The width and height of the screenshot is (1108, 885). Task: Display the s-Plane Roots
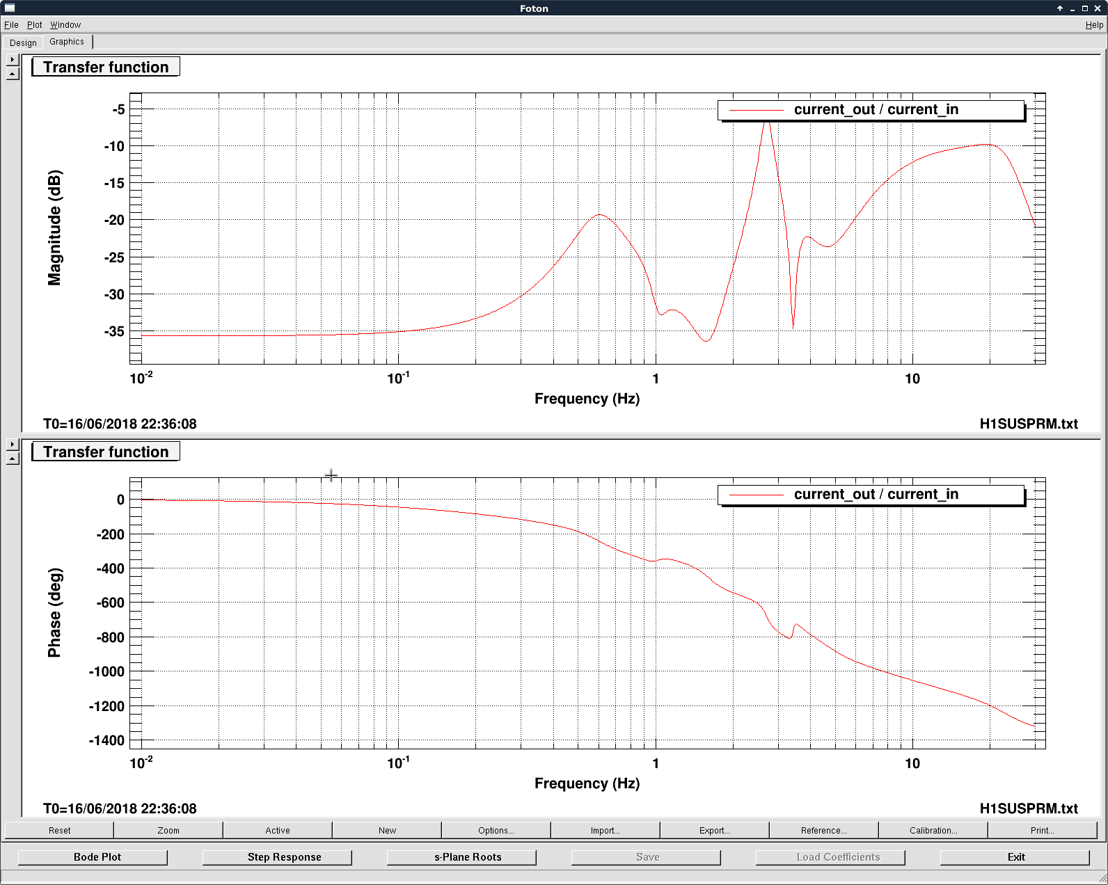[x=468, y=857]
